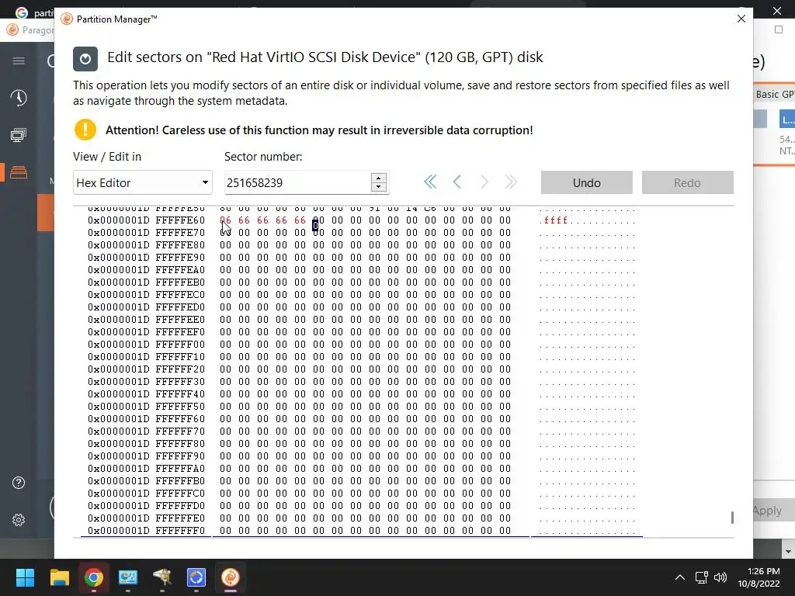Click the red 06 byte at offset FFFFFE60

[x=225, y=220]
